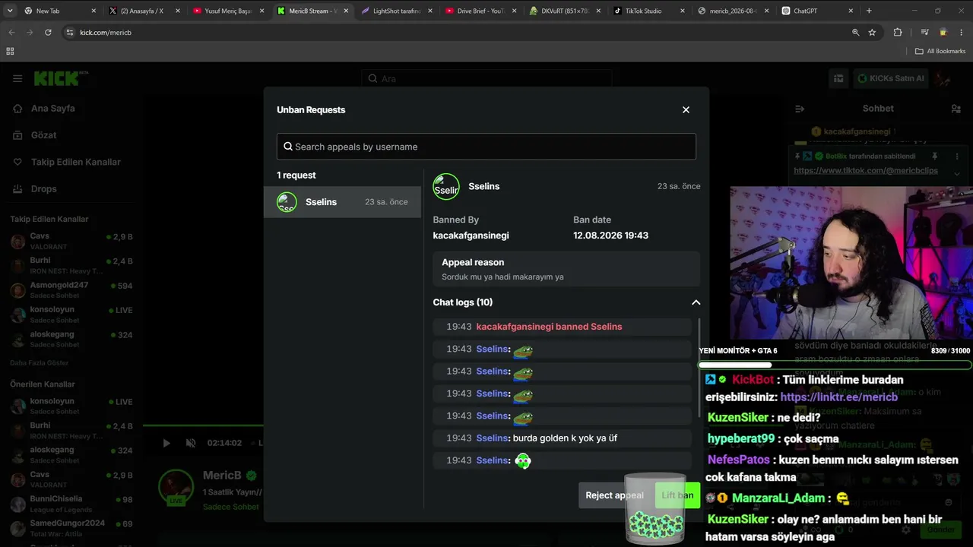The width and height of the screenshot is (973, 547).
Task: Click the linktr.ee/mericb link in overlay chat
Action: [x=838, y=397]
